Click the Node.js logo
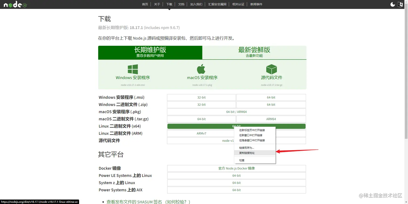408x204 pixels. click(15, 4)
